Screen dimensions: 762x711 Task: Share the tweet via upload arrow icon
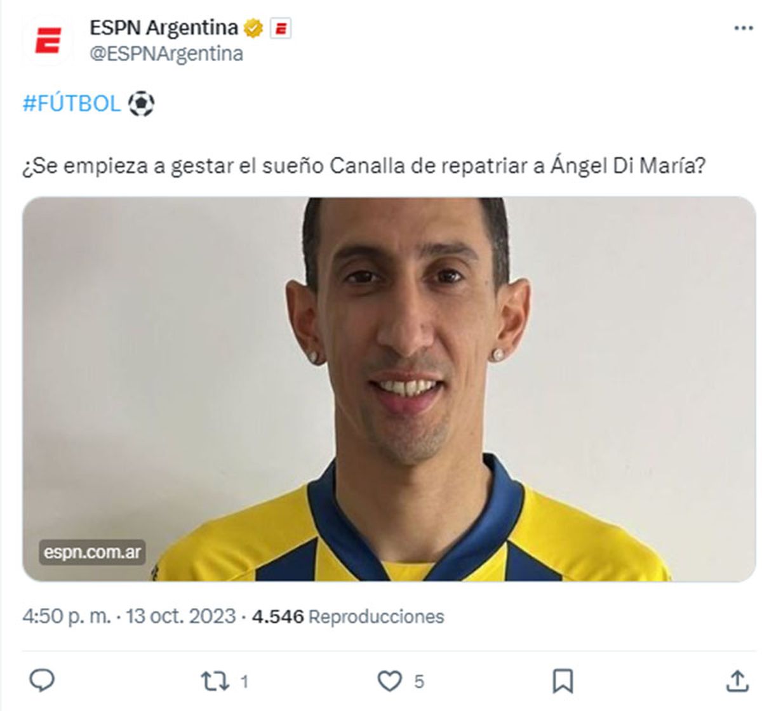[x=737, y=681]
